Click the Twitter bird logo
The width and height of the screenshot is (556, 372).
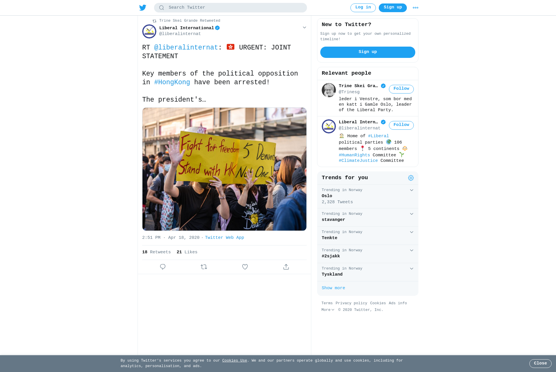(x=143, y=8)
